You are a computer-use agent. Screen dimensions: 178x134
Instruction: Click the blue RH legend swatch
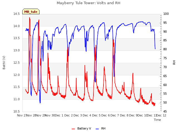tap(97, 129)
